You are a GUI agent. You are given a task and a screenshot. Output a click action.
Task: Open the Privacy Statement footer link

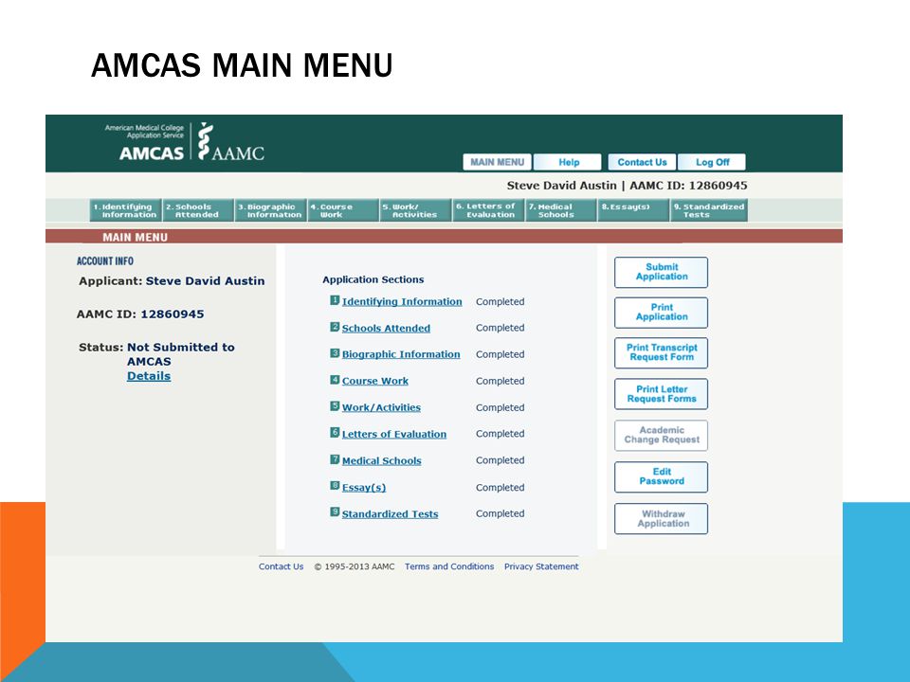[x=541, y=566]
